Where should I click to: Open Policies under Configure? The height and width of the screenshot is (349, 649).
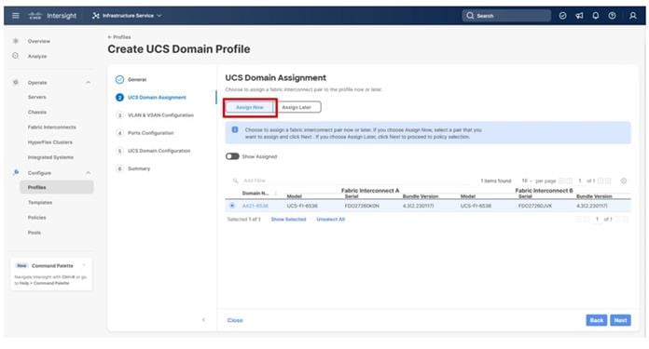point(37,218)
